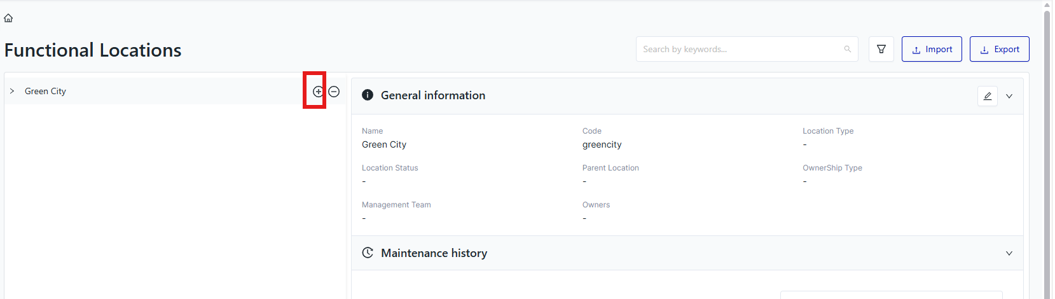Go to the home breadcrumb icon
Viewport: 1055px width, 299px height.
click(x=8, y=18)
